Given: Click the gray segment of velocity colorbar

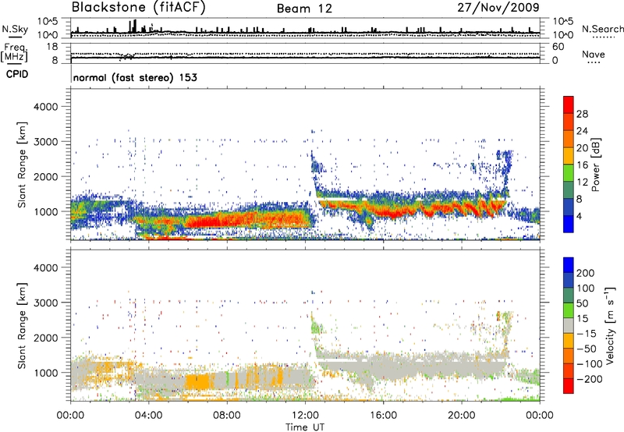Looking at the screenshot, I should tap(569, 326).
